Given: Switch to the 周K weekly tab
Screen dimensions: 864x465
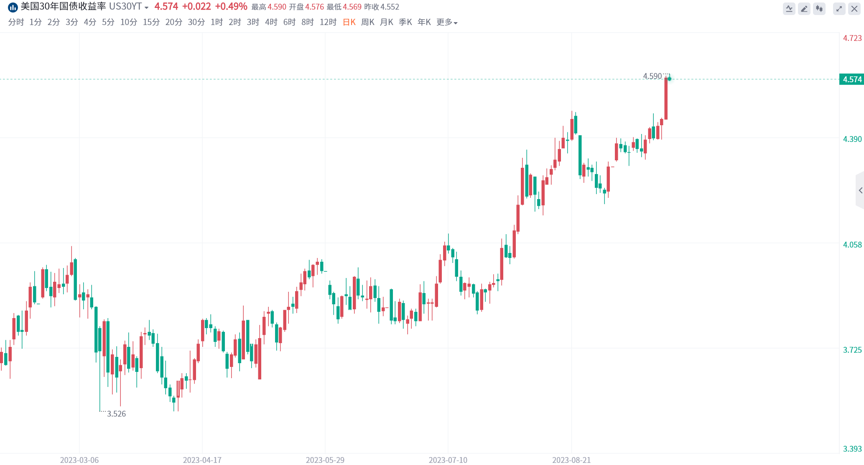Looking at the screenshot, I should tap(367, 22).
